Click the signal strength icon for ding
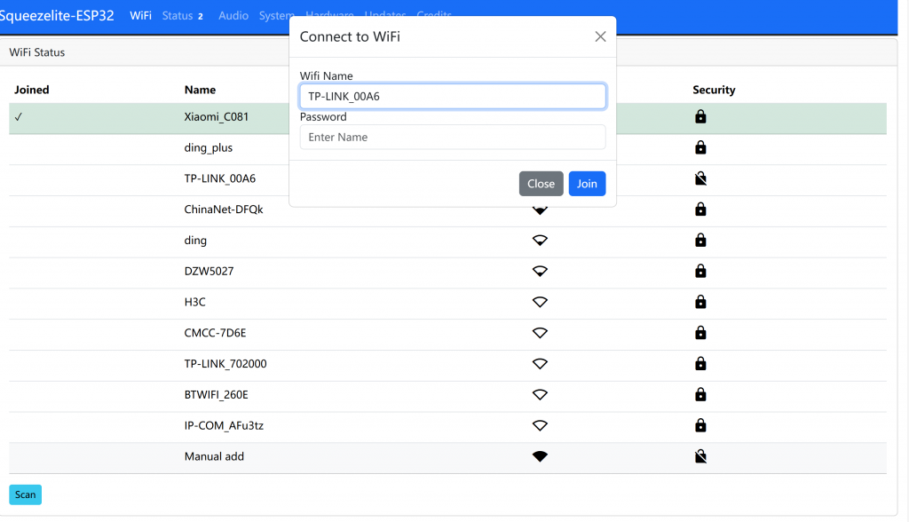909x522 pixels. [540, 241]
